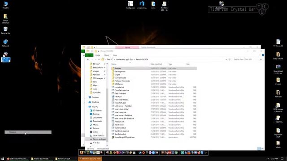Open the Network desktop icon
This screenshot has width=287, height=161.
coord(5,43)
